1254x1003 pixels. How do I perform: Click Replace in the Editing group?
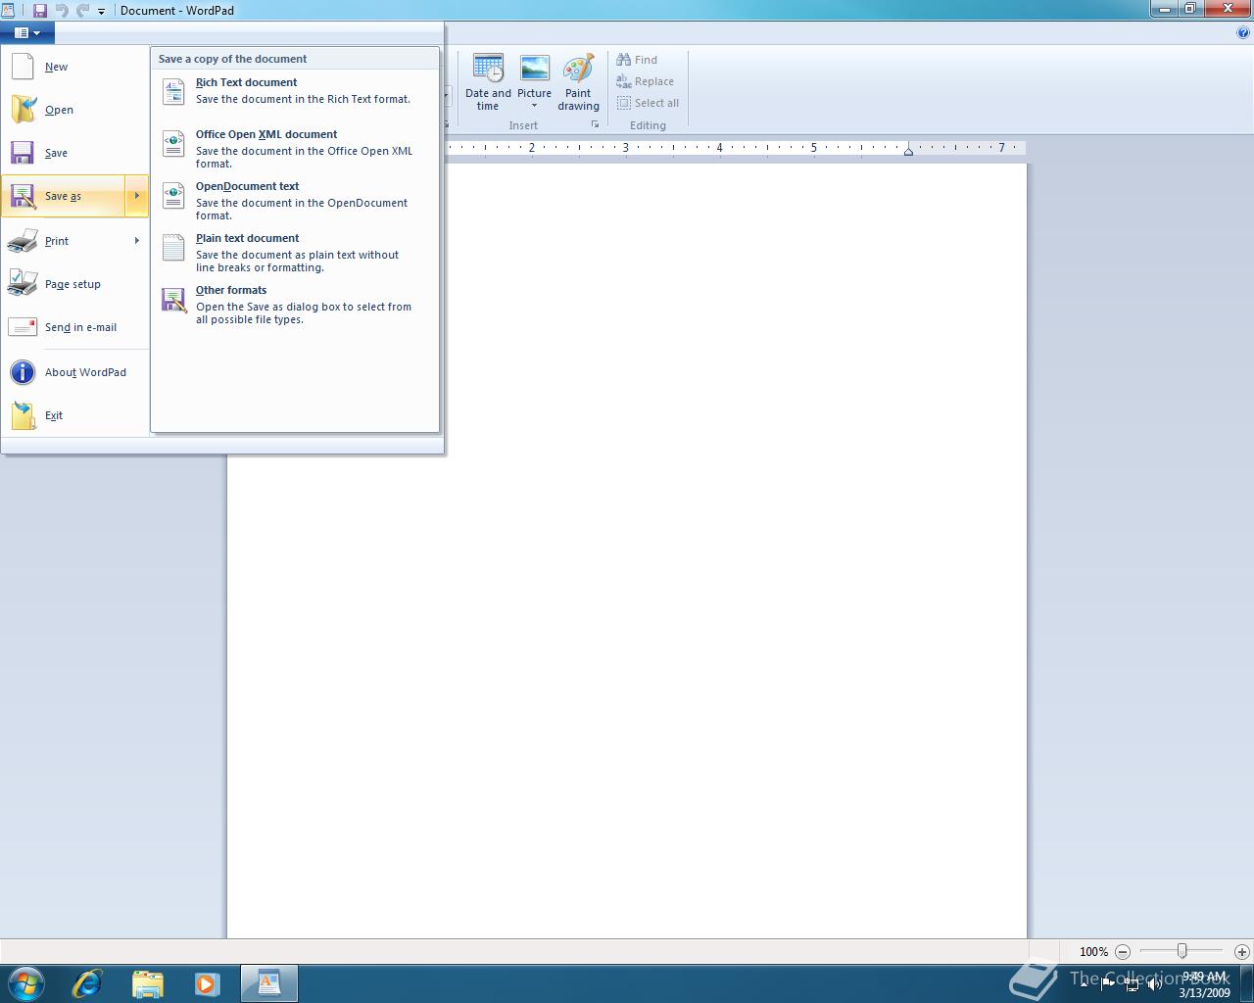646,81
